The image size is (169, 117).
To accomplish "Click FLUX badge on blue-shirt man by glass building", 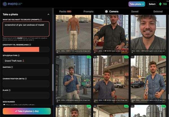I will click(89, 57).
